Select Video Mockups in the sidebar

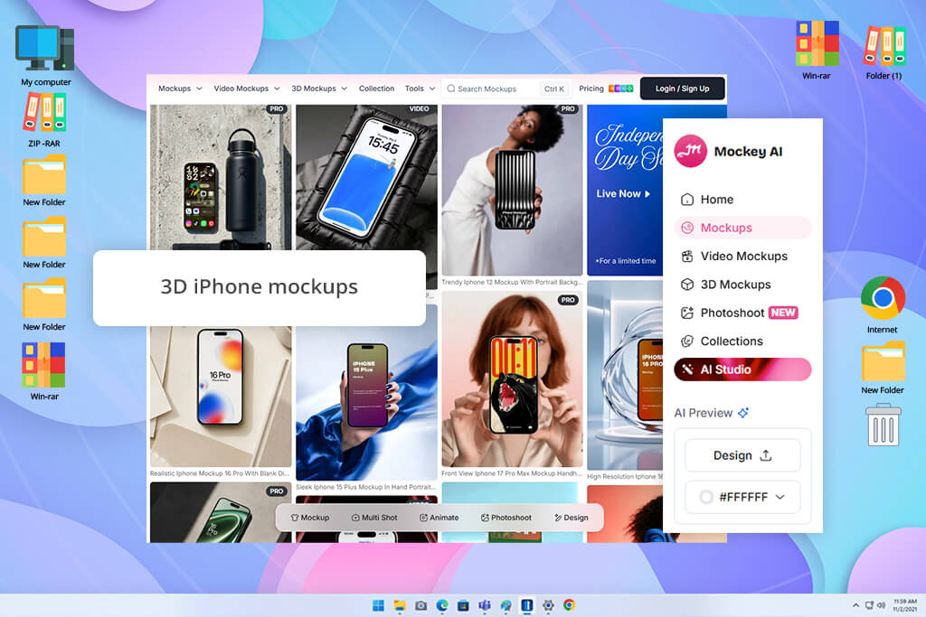[x=742, y=256]
